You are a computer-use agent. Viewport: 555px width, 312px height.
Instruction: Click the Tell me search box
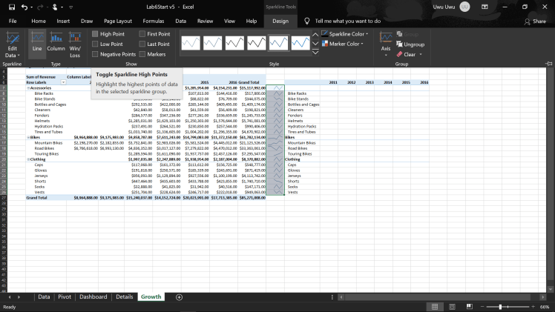tap(347, 21)
